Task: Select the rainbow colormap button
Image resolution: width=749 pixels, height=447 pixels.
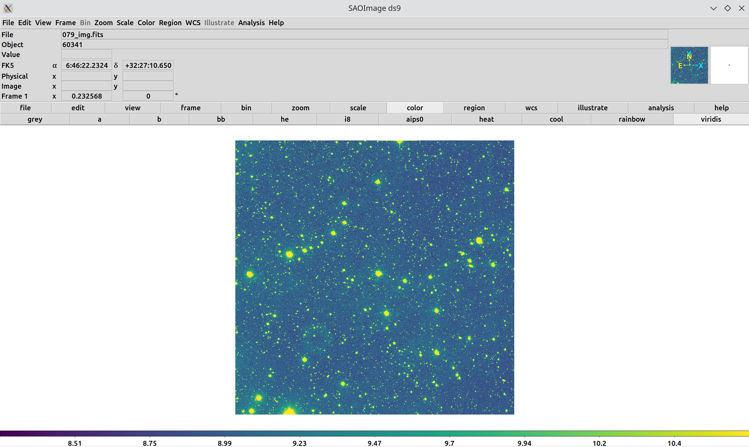Action: click(x=632, y=119)
